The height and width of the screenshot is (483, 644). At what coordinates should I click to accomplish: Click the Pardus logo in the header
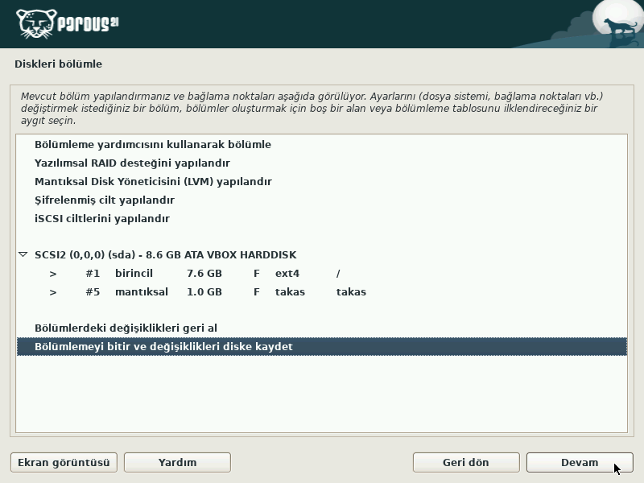(x=68, y=24)
